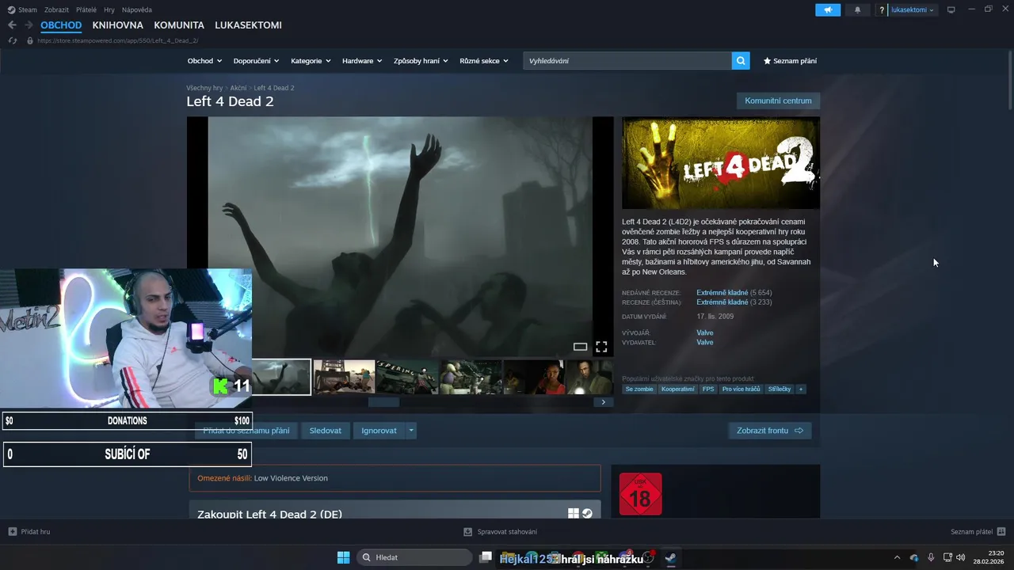
Task: Click the microphone tray icon
Action: (x=931, y=557)
